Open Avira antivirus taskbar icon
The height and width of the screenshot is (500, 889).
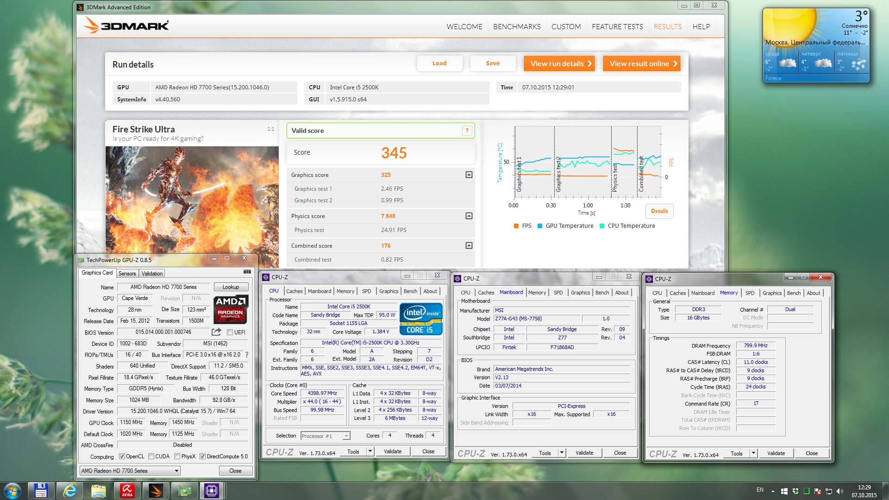[x=127, y=491]
